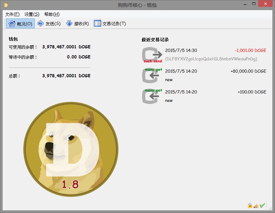
Task: Minimize the 狗狗币核心 wallet window
Action: (x=245, y=4)
